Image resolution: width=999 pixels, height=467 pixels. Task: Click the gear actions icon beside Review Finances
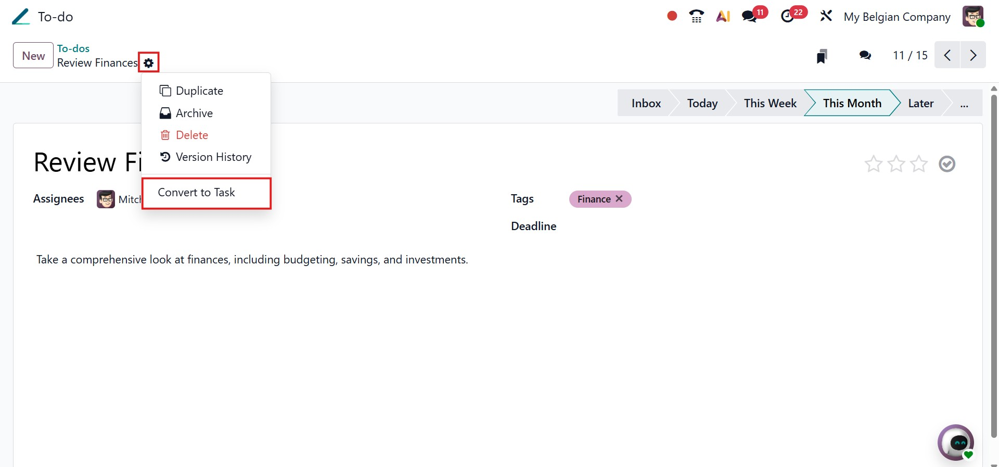point(149,62)
